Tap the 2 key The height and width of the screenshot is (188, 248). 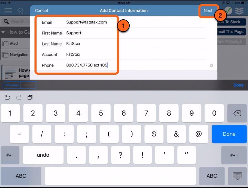tap(33, 113)
